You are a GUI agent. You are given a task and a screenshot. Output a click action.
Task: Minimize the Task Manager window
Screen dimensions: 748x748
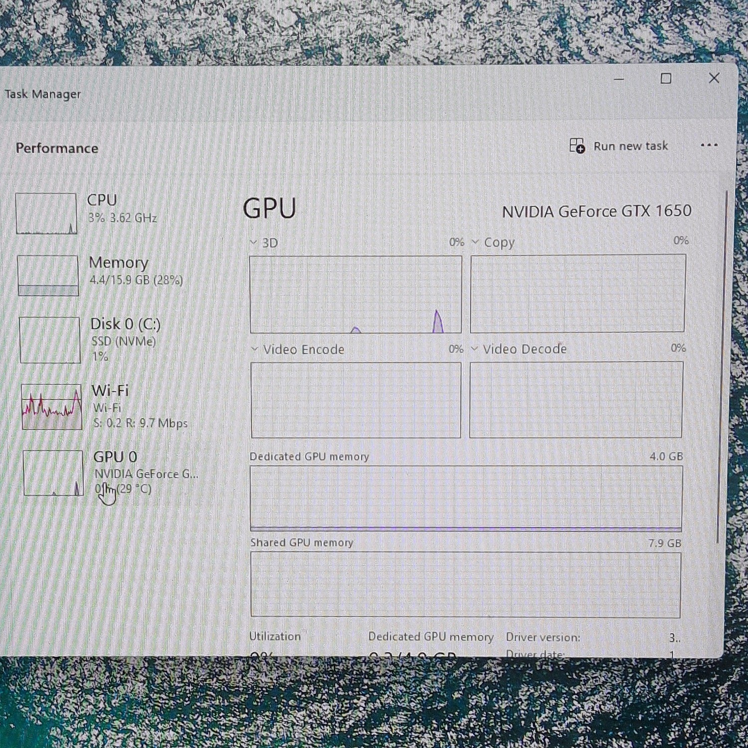pyautogui.click(x=619, y=79)
